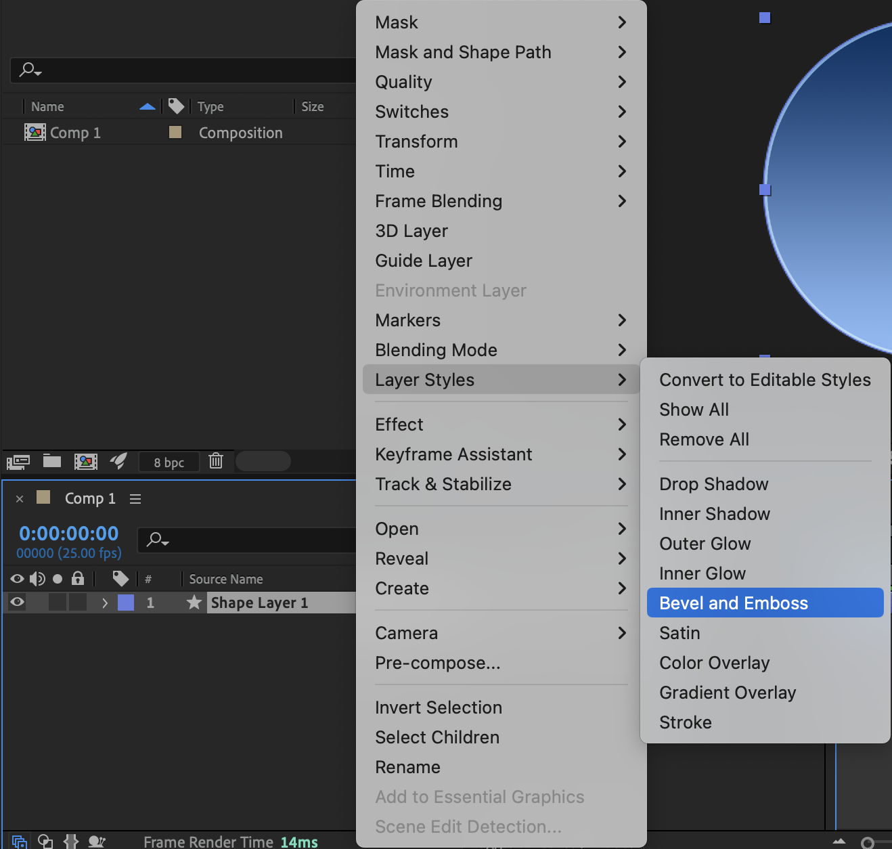Click the Source Name column header
The image size is (892, 849).
(226, 579)
